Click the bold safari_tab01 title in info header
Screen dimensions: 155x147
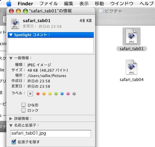[36, 21]
